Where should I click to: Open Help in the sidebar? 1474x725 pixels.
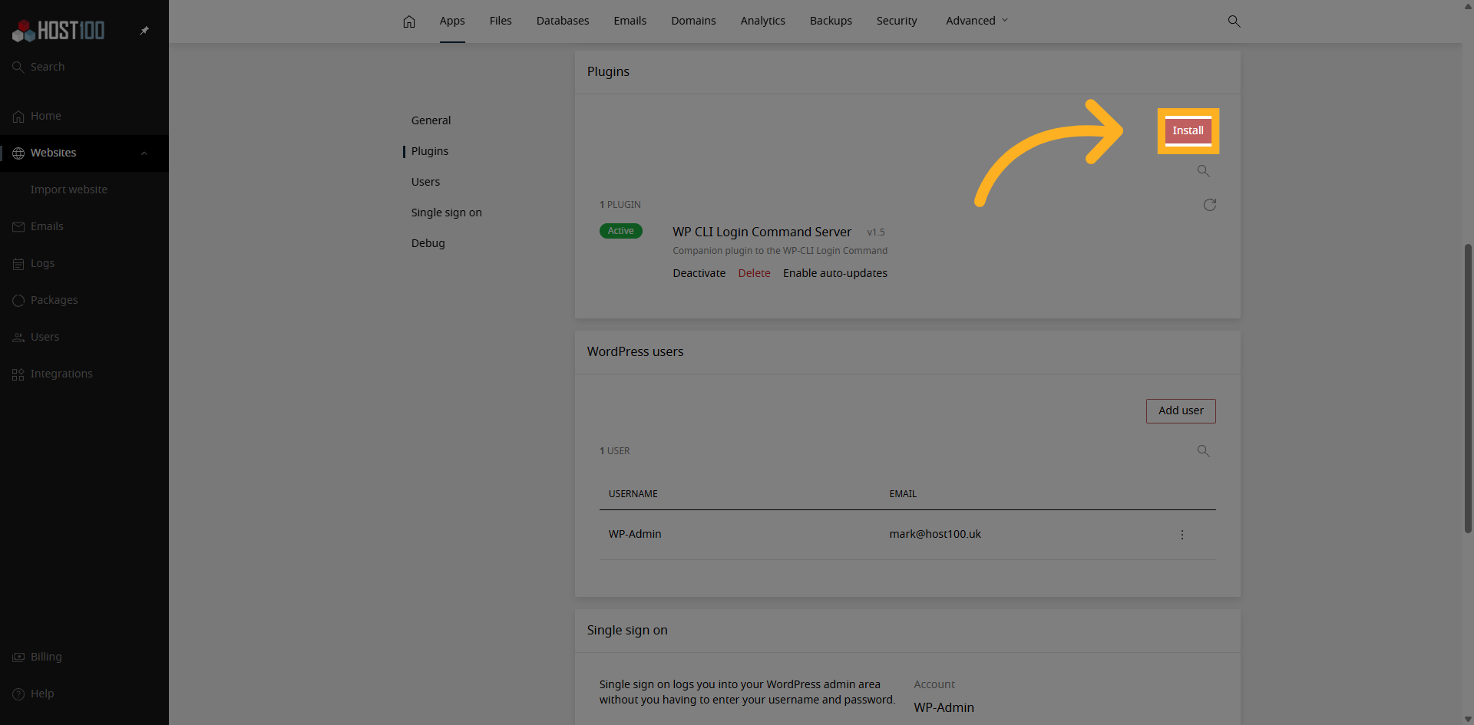84,694
